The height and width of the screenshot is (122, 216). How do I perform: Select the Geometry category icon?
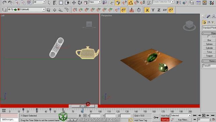click(204, 23)
